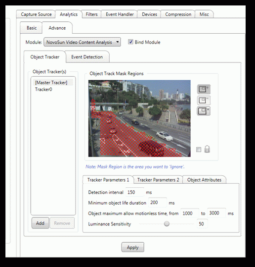Switch to the Compression tab
This screenshot has height=267, width=255.
tap(178, 14)
